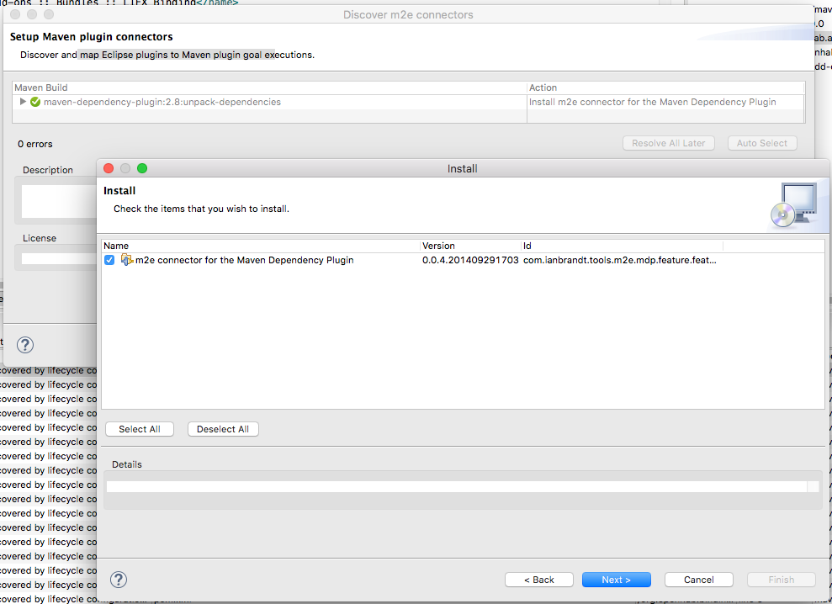Image resolution: width=832 pixels, height=604 pixels.
Task: Click inside the Details text field
Action: pos(456,487)
